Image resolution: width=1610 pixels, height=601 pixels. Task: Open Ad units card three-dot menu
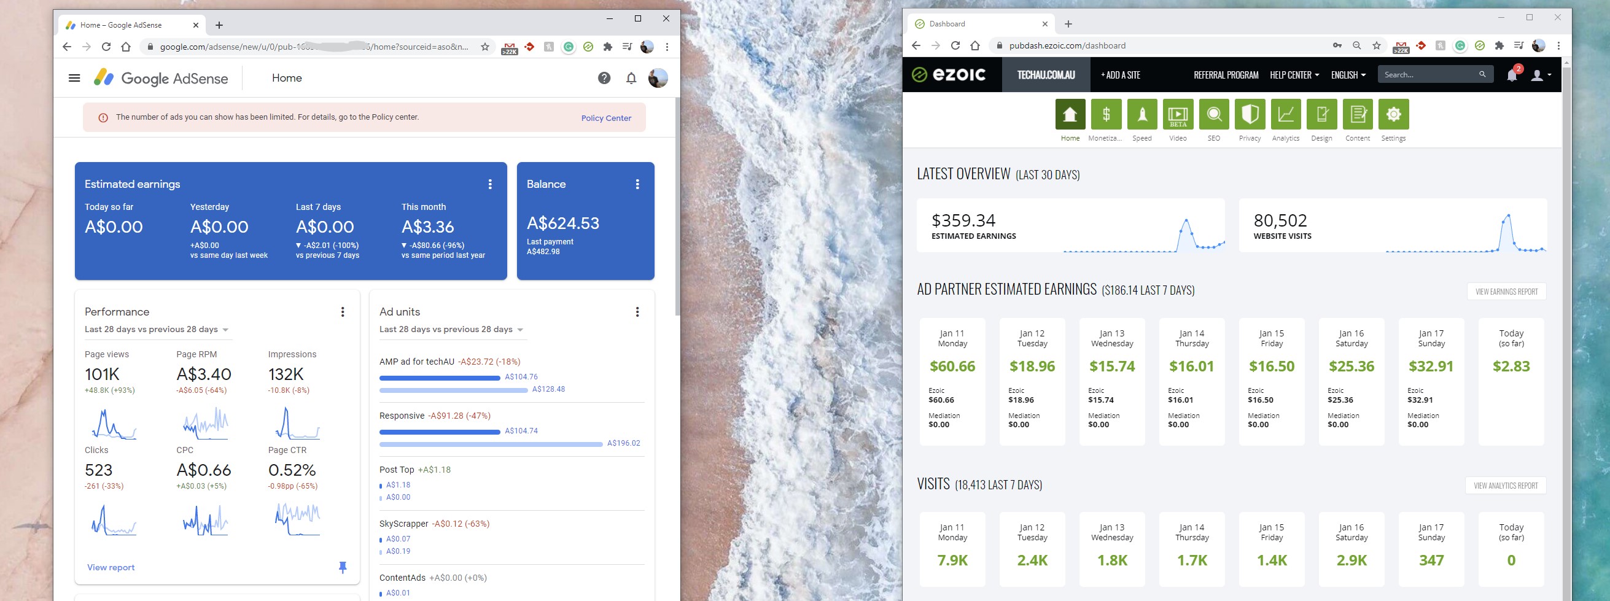point(637,312)
